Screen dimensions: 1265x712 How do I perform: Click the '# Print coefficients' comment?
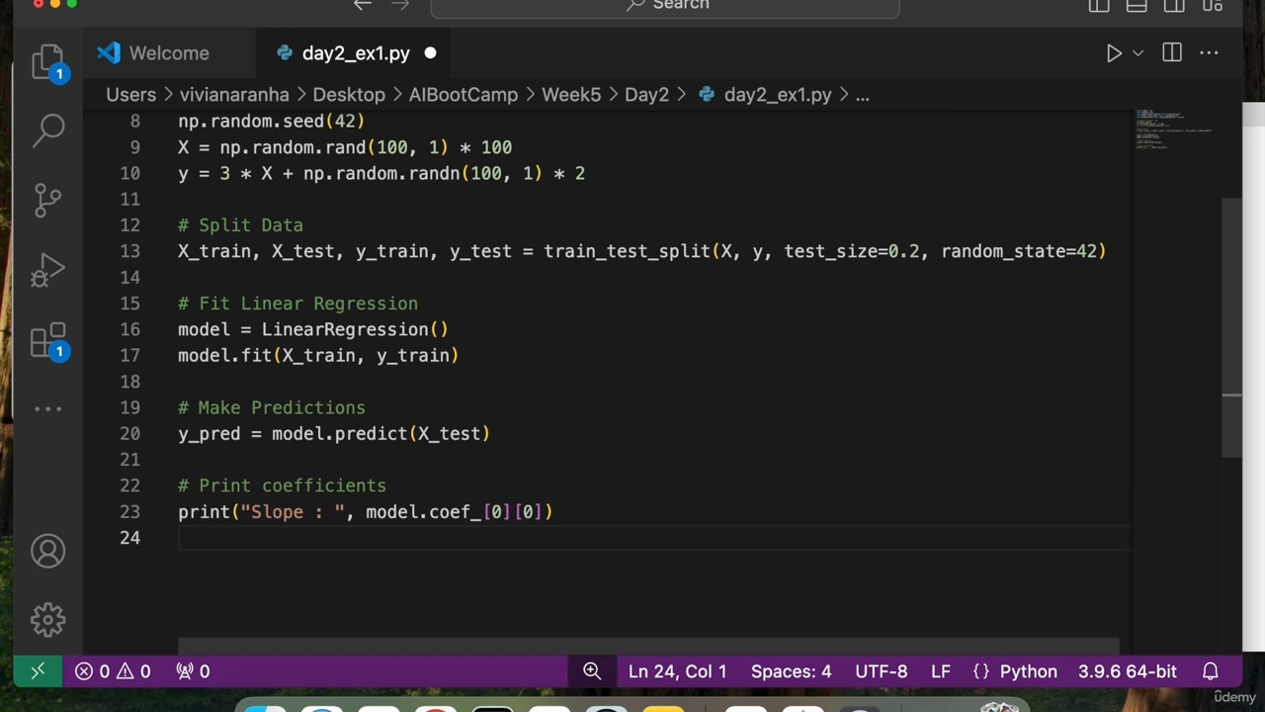282,486
